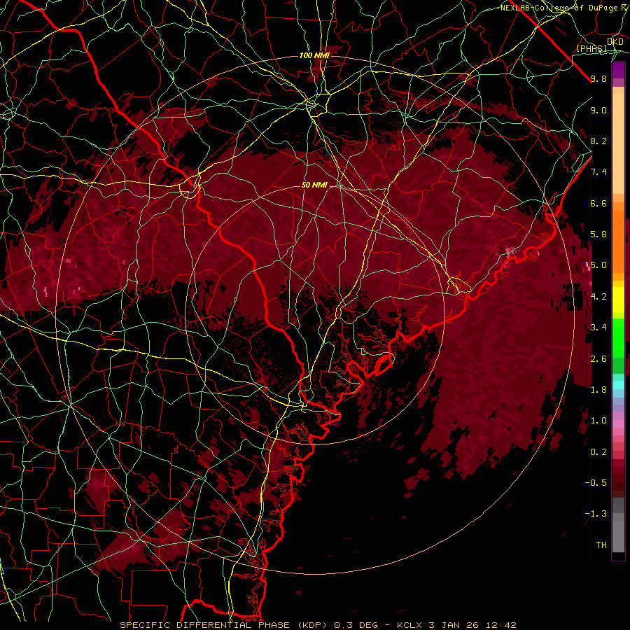Click the TH label at legend bottom
The height and width of the screenshot is (630, 630).
[601, 545]
